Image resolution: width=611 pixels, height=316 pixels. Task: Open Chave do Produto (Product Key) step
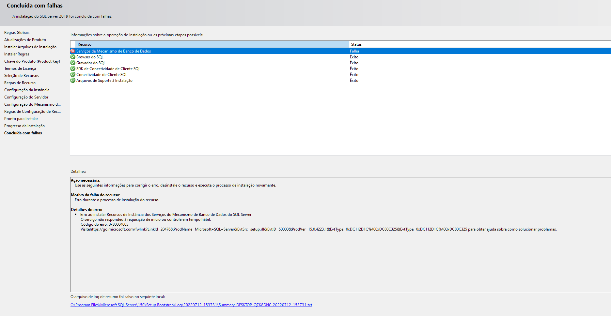[32, 61]
